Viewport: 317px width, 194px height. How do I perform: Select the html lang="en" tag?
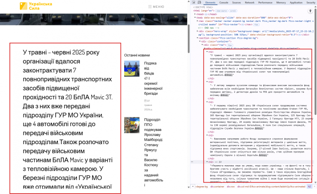204,11
